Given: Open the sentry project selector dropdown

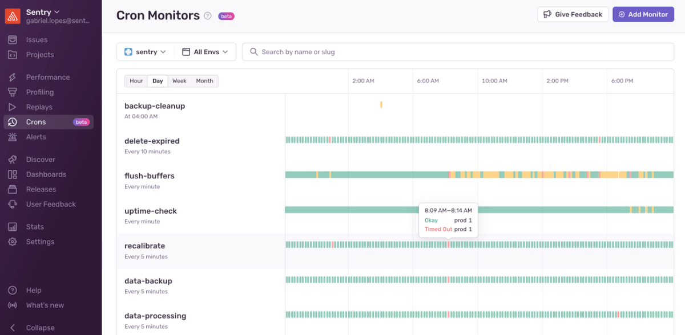Looking at the screenshot, I should 144,51.
